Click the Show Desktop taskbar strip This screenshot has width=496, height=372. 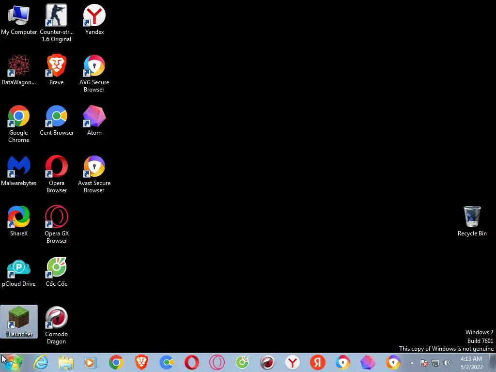point(493,362)
